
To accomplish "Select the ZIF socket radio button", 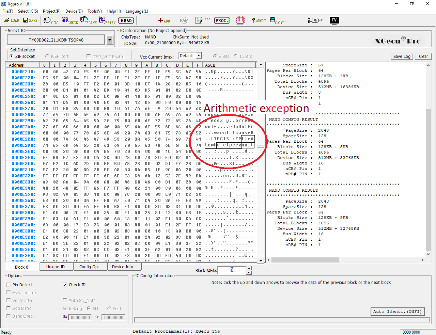I will tap(12, 56).
